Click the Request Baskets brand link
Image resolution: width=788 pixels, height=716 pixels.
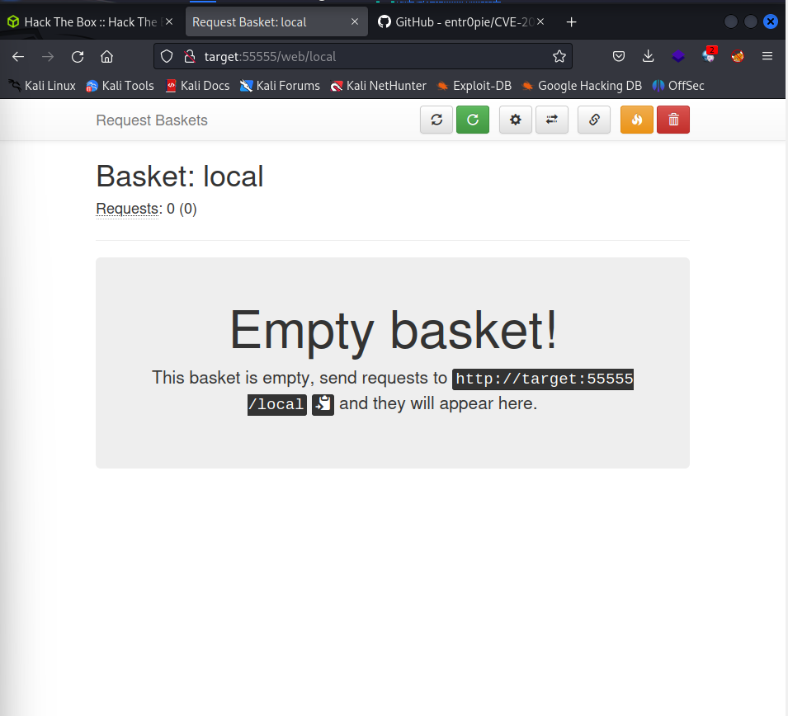tap(151, 120)
